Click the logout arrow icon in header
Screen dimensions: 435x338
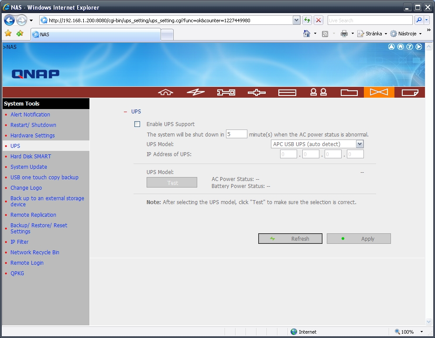[x=418, y=47]
